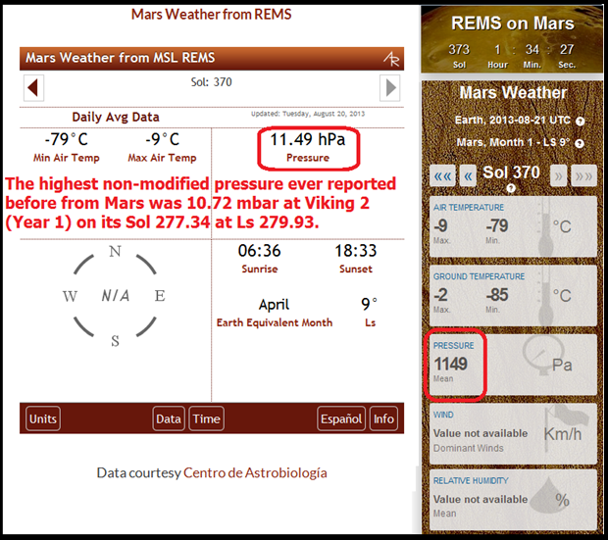
Task: Click the 27 Sec. counter
Action: 567,50
